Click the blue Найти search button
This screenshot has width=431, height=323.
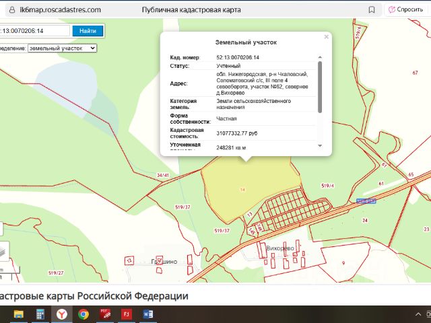tap(88, 31)
